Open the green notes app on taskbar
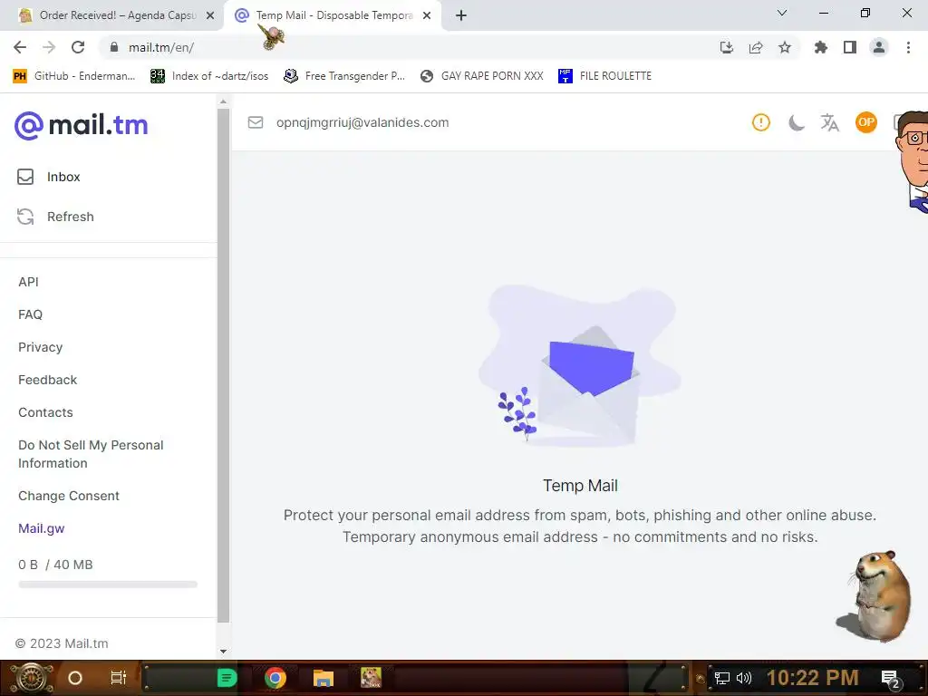The width and height of the screenshot is (928, 696). (x=227, y=678)
